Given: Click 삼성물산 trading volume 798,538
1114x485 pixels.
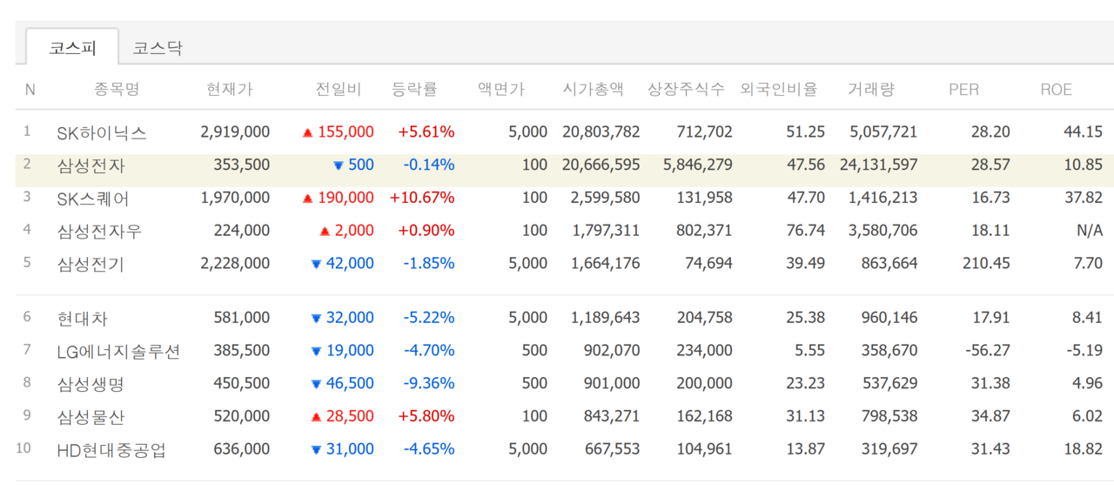Looking at the screenshot, I should tap(889, 417).
